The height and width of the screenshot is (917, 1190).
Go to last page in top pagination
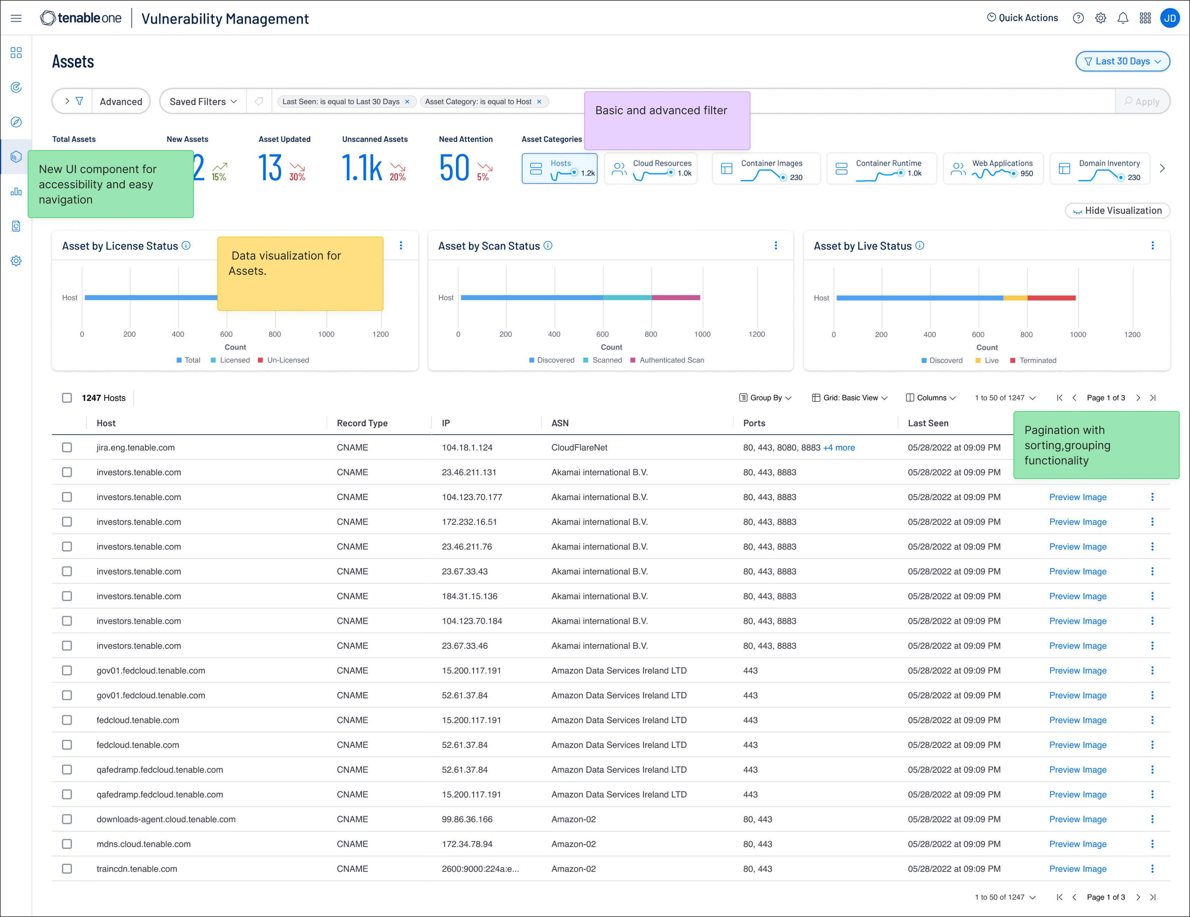(x=1153, y=398)
